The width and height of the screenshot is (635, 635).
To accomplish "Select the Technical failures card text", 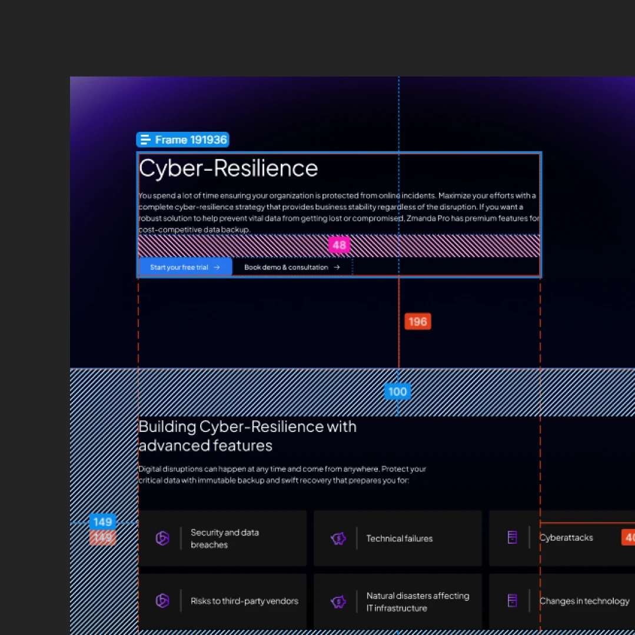I will [x=399, y=538].
